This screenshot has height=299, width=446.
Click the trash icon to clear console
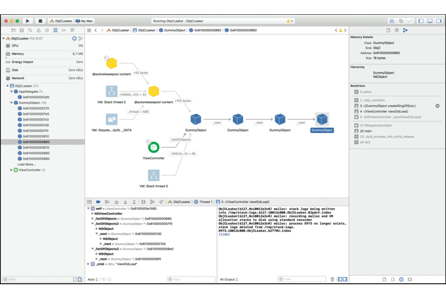332,279
